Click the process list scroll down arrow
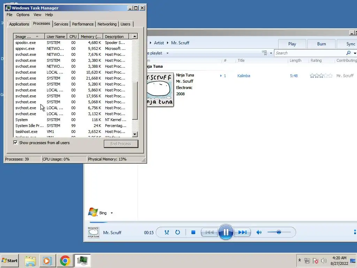 [135, 134]
